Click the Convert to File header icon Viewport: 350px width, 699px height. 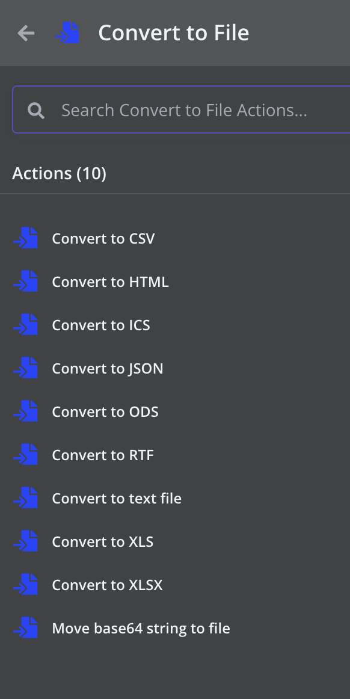[x=67, y=33]
